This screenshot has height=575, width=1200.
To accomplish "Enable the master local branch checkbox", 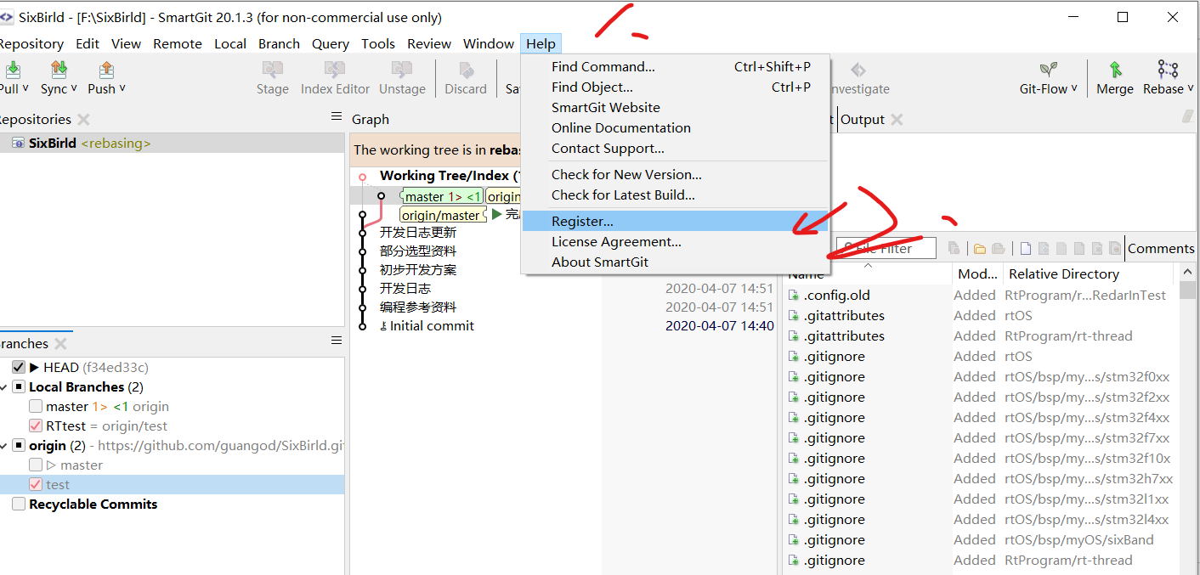I will click(34, 406).
